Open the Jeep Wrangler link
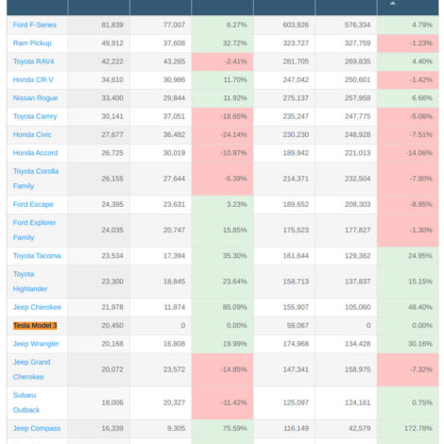This screenshot has width=444, height=444. click(36, 344)
